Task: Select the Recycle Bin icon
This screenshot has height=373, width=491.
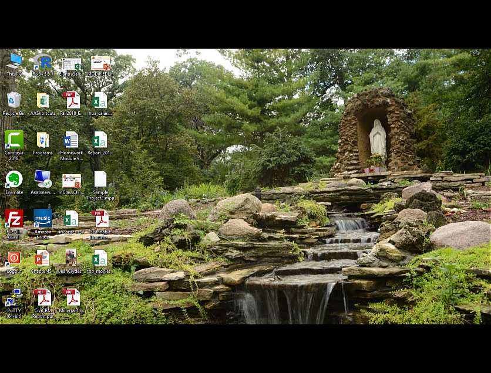Action: [14, 101]
